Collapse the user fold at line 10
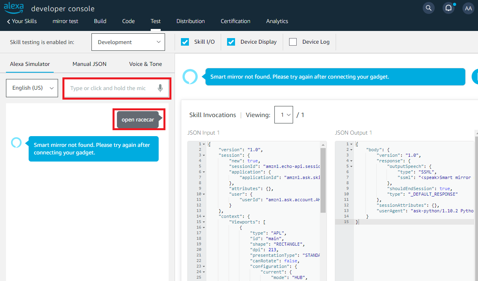 point(204,194)
